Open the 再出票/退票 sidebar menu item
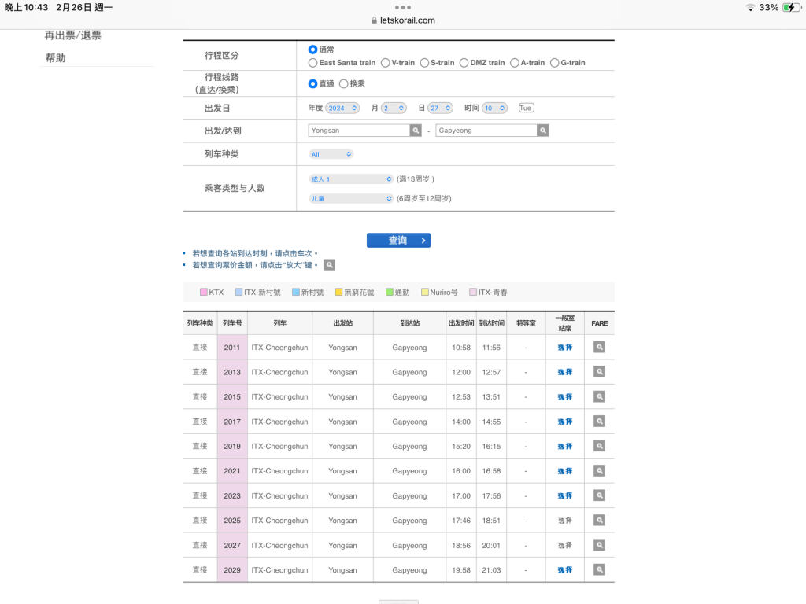This screenshot has width=806, height=604. click(x=73, y=35)
